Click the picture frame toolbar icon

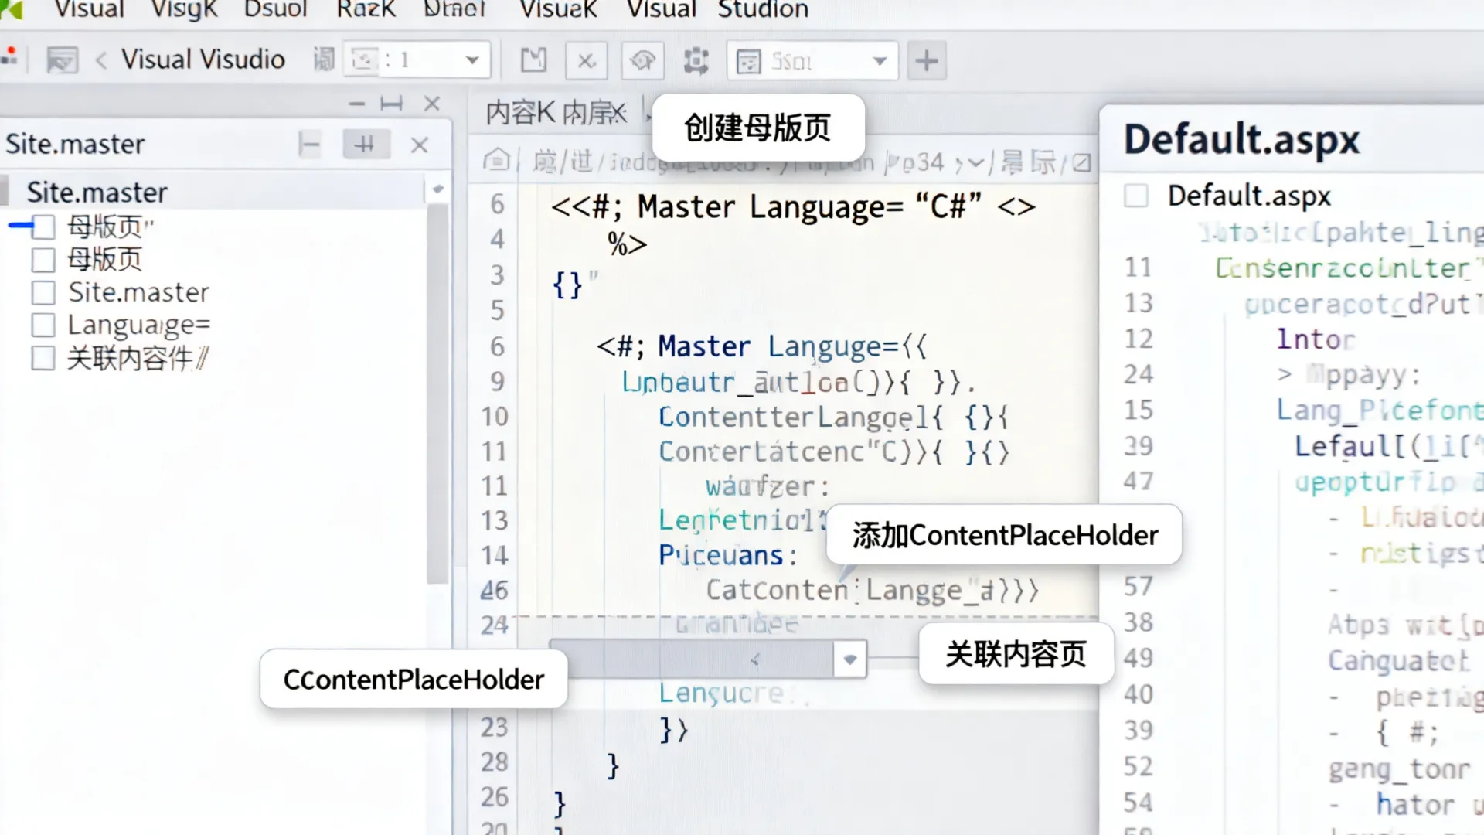pyautogui.click(x=62, y=60)
